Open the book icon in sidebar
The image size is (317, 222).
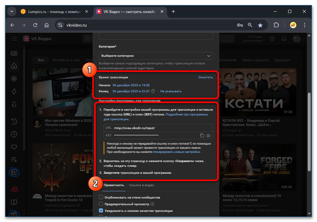coord(14,202)
